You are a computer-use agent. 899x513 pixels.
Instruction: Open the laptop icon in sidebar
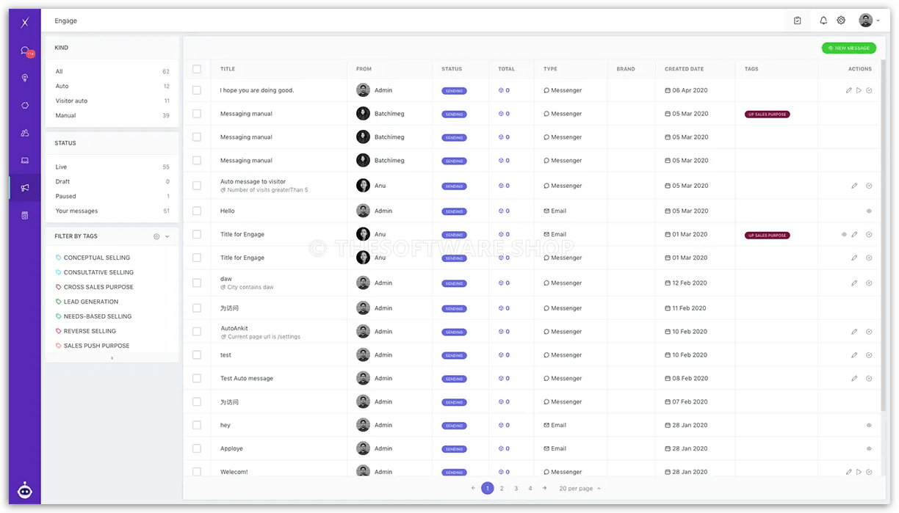(x=25, y=160)
